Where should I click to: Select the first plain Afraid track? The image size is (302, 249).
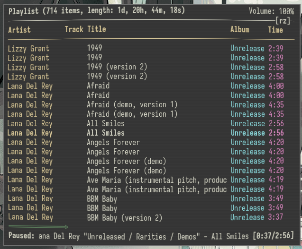coord(98,86)
